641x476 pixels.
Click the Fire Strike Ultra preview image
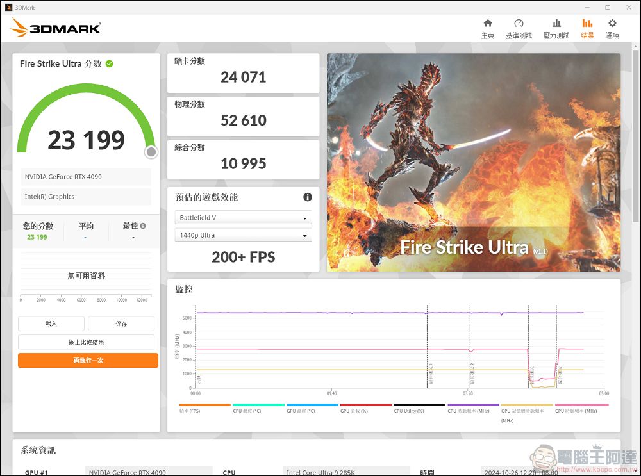click(474, 162)
